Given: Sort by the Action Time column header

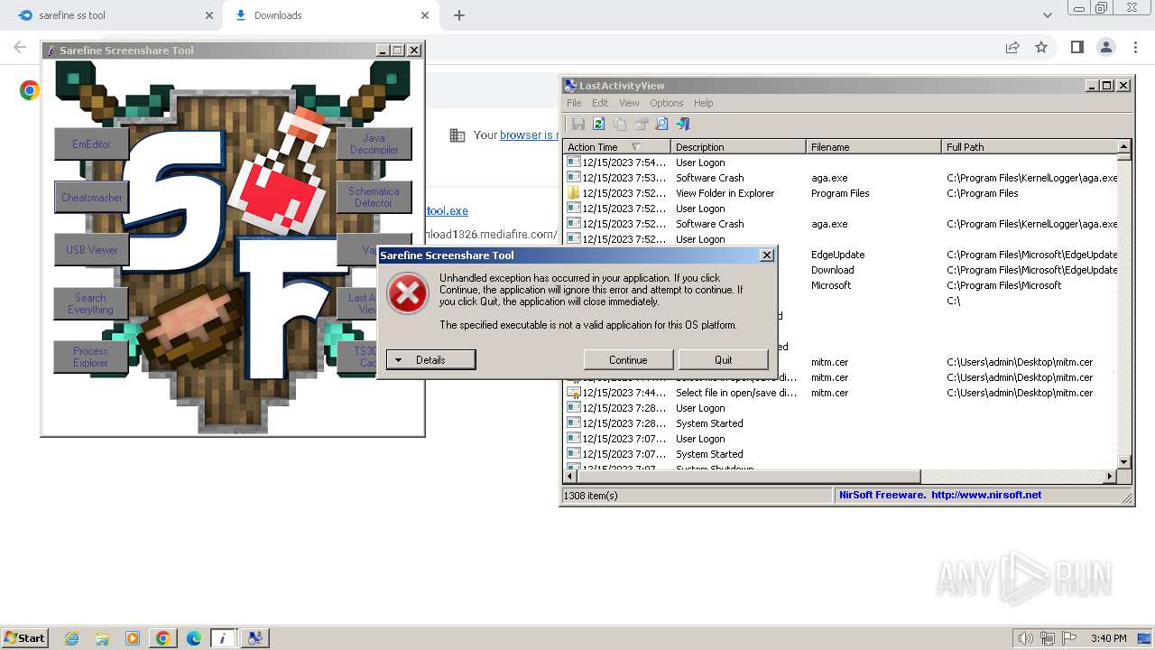Looking at the screenshot, I should [x=616, y=147].
